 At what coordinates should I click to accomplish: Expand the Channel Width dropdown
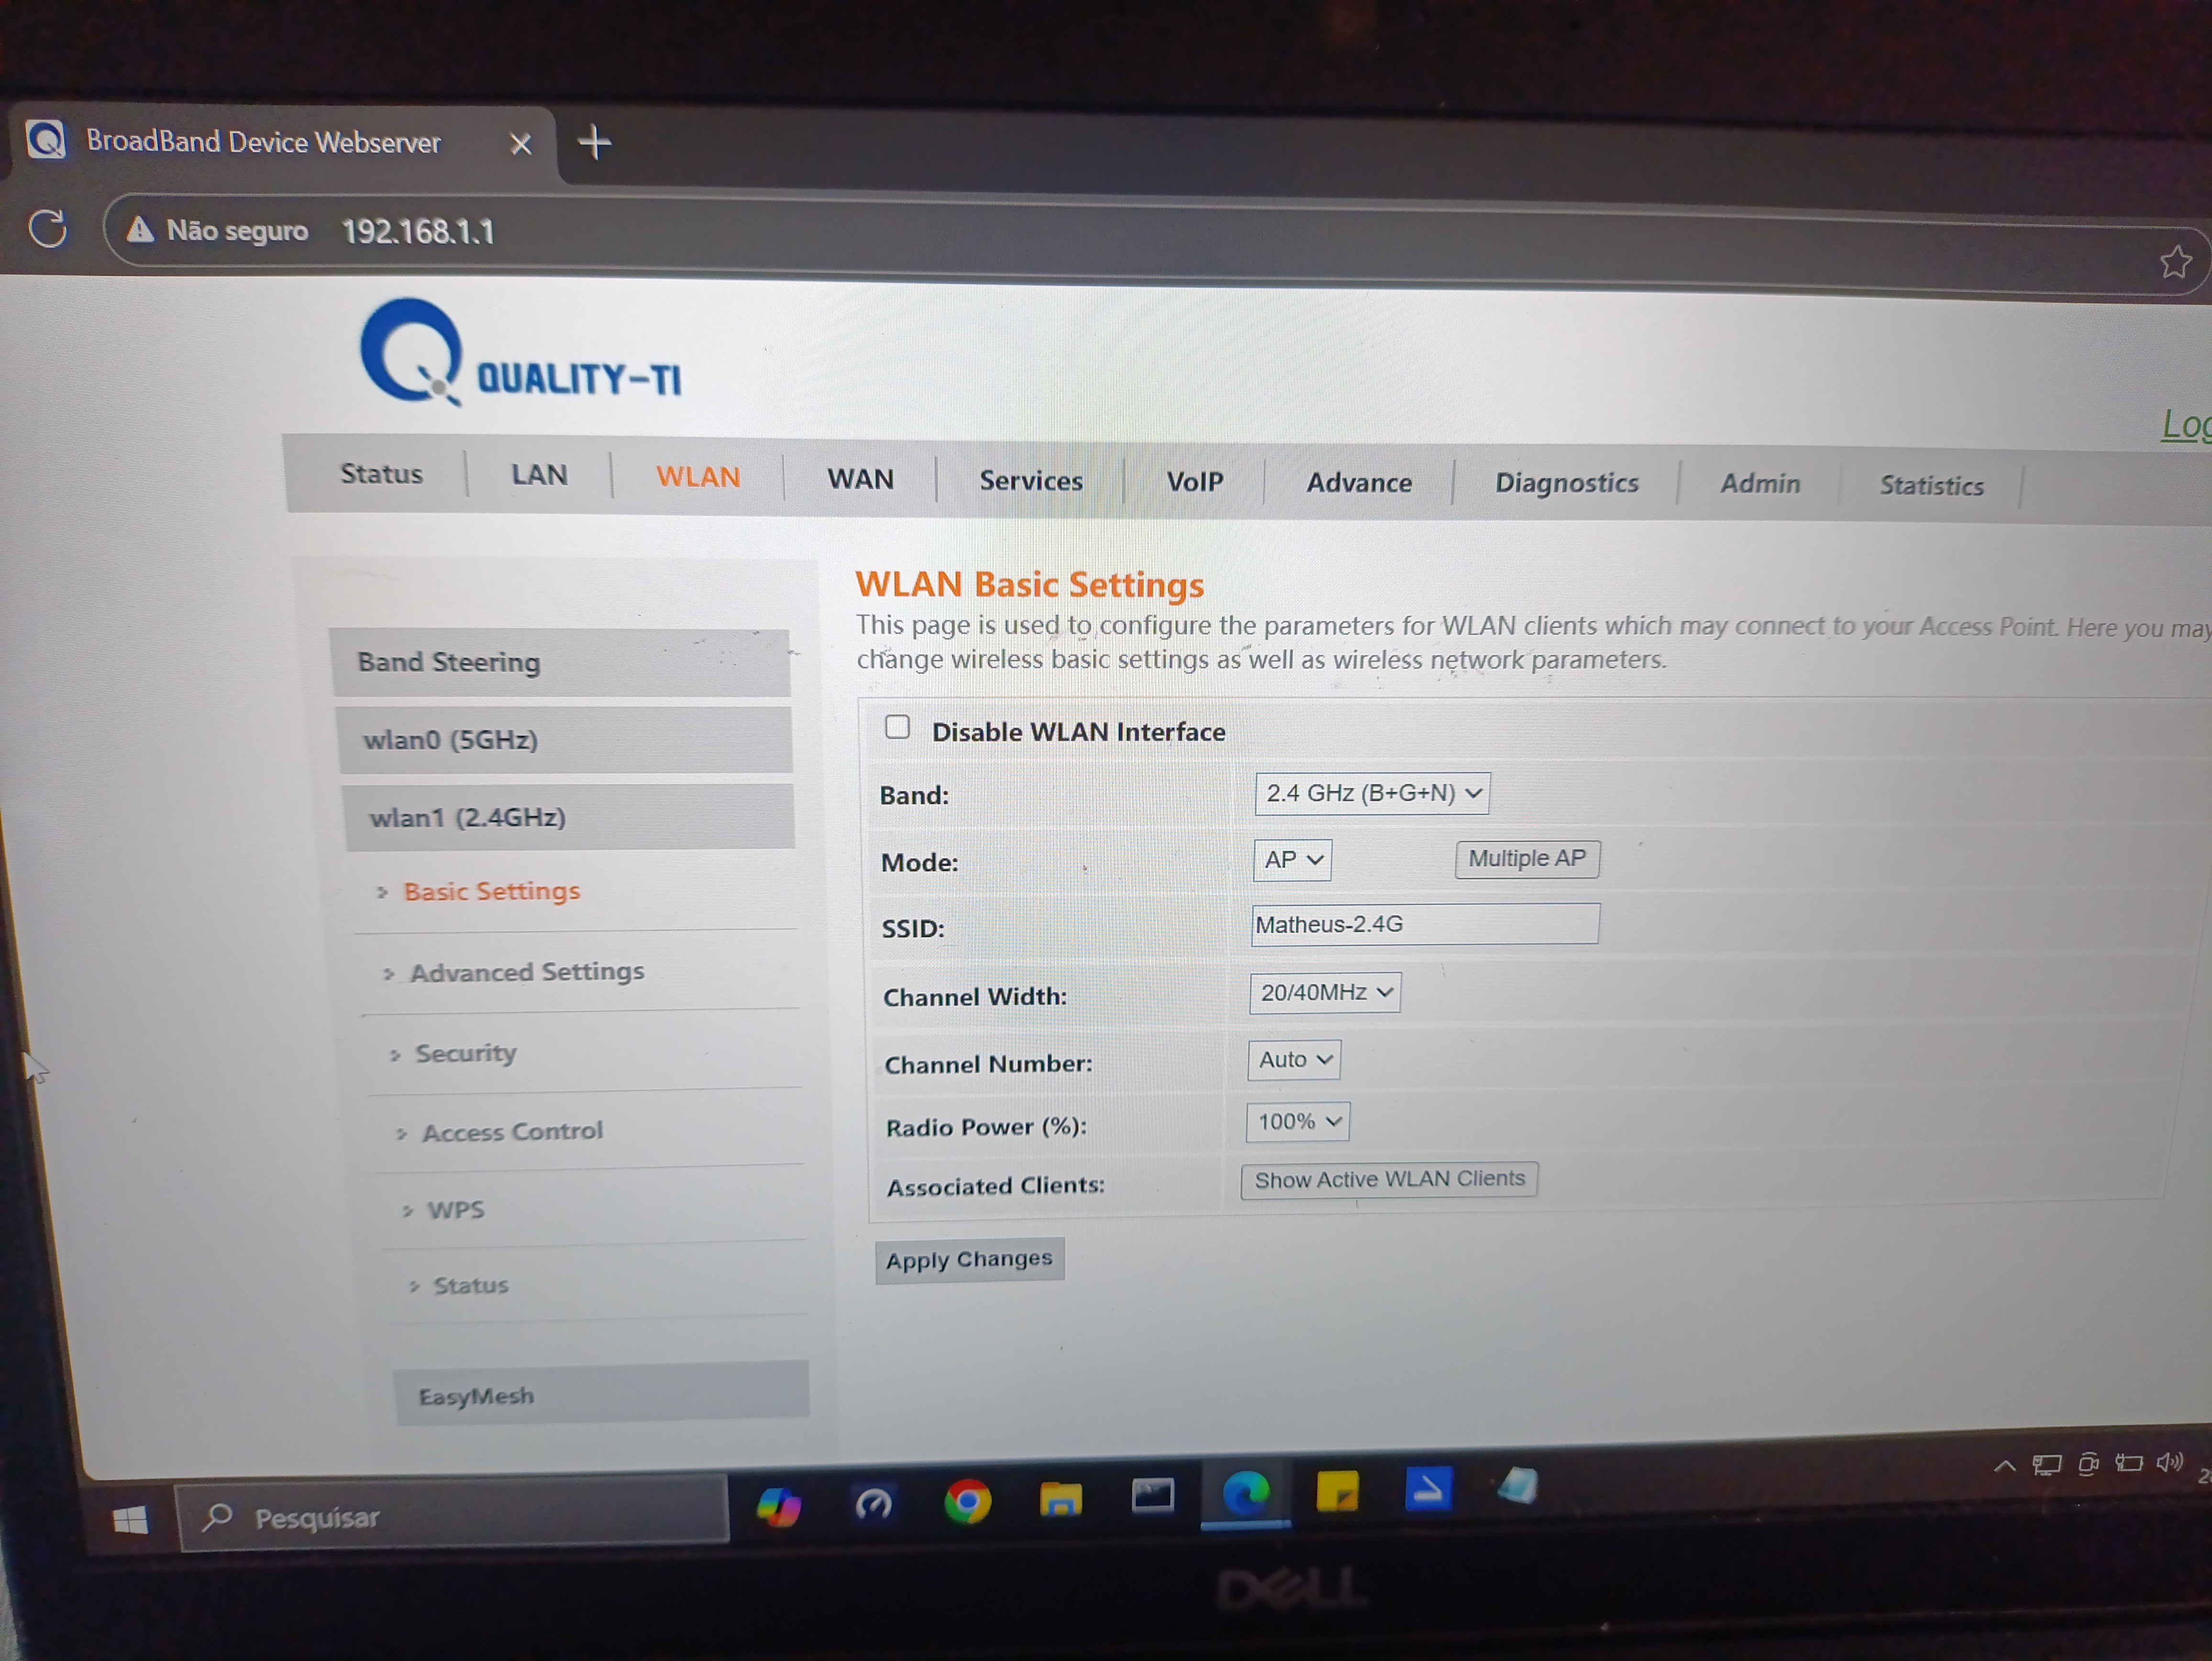coord(1324,992)
